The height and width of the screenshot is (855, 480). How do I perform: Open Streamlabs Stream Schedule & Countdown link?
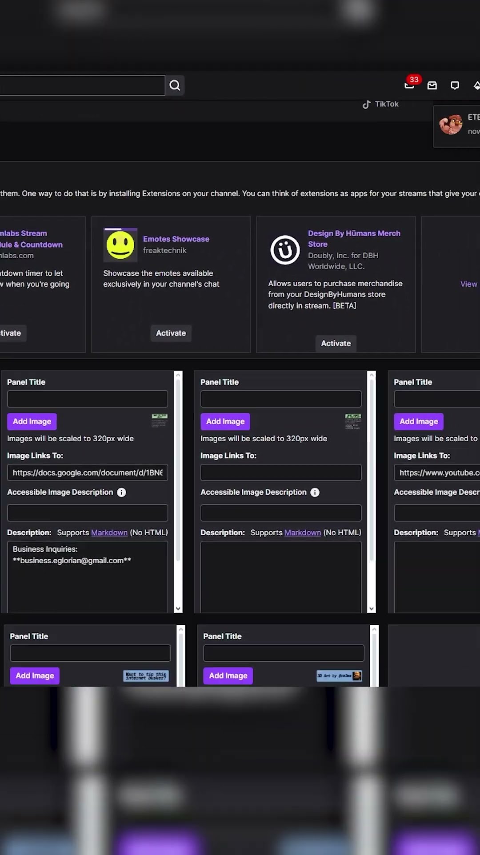coord(31,239)
